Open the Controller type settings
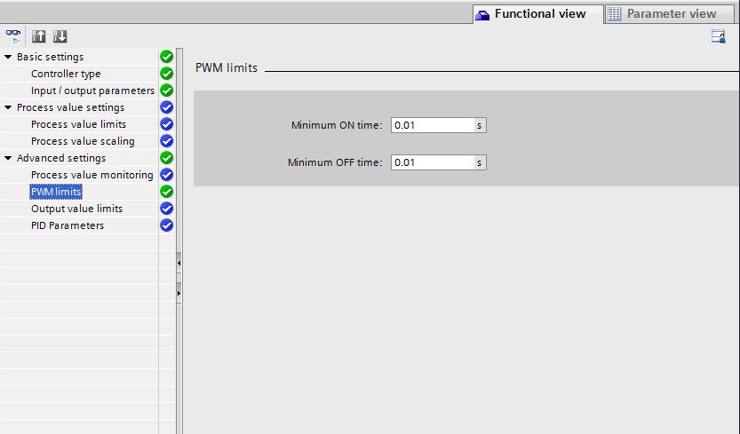This screenshot has height=434, width=740. coord(66,74)
